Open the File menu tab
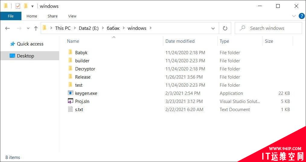 11,16
